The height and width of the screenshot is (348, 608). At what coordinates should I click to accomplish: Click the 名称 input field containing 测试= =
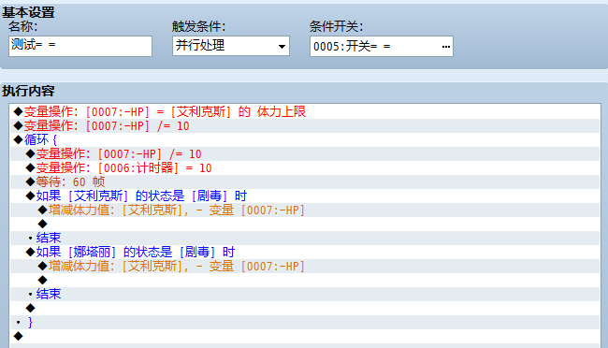pyautogui.click(x=80, y=46)
